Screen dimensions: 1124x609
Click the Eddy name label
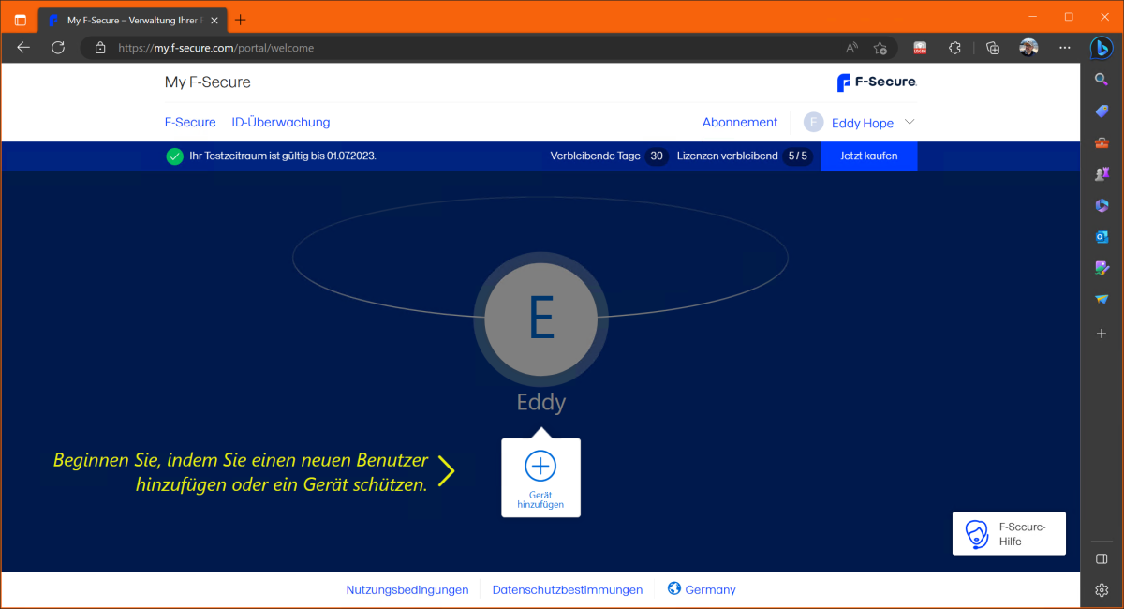coord(541,403)
